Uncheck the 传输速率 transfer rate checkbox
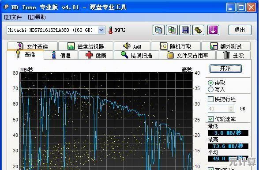This screenshot has height=170, width=259. (x=210, y=119)
